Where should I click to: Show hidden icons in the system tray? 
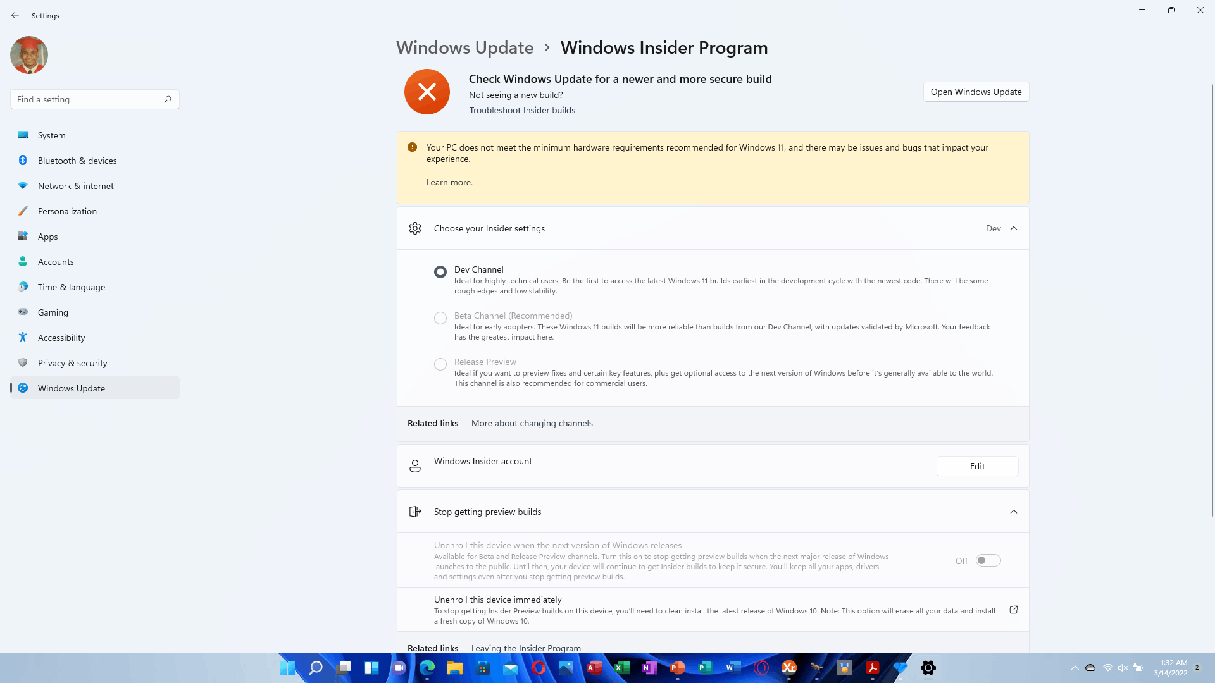point(1075,668)
